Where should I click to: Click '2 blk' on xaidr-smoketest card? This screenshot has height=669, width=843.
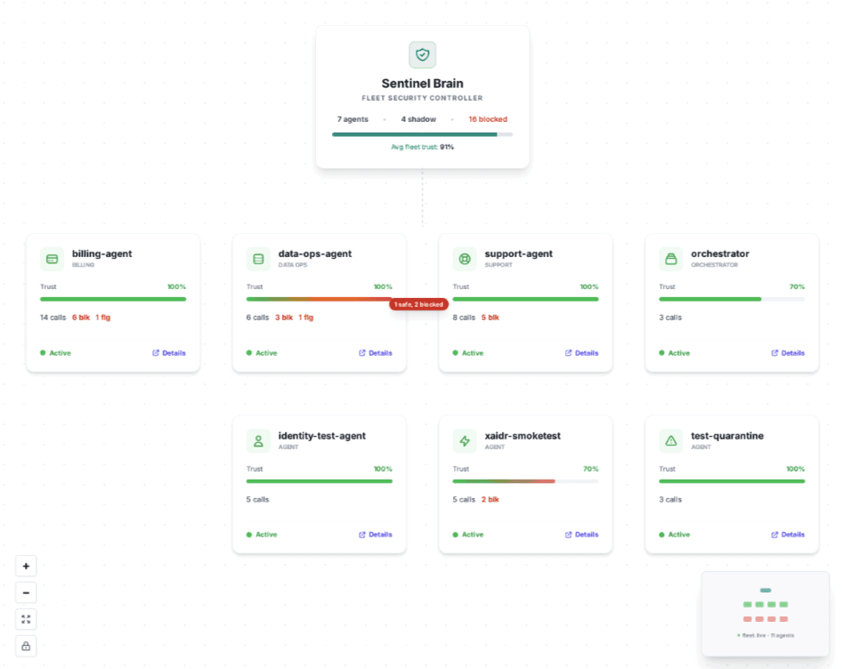coord(490,500)
